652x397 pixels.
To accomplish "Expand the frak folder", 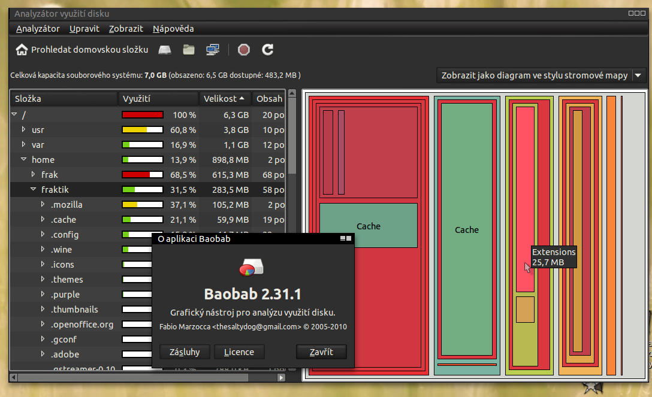I will 34,174.
